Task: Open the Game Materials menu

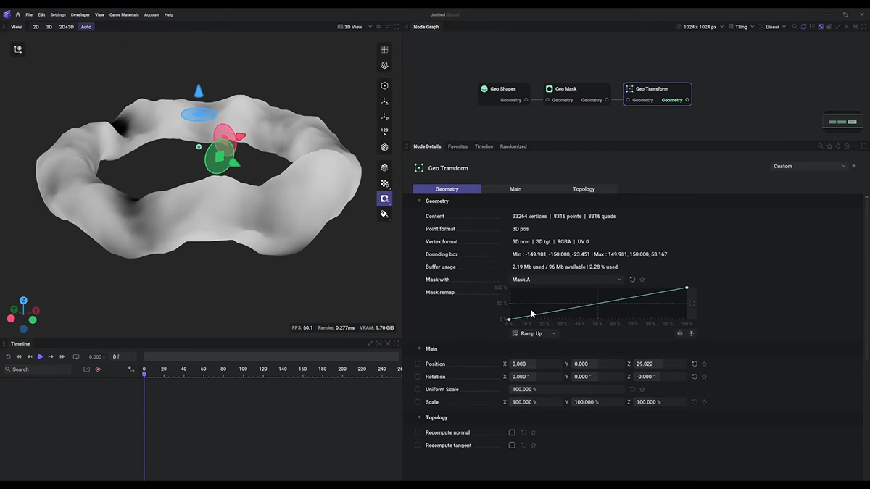Action: click(x=124, y=14)
